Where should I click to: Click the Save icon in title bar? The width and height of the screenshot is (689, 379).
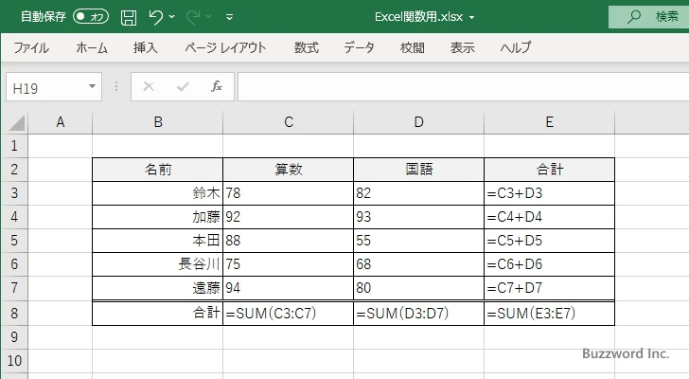pos(129,18)
